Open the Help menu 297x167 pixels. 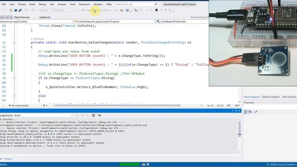109,4
